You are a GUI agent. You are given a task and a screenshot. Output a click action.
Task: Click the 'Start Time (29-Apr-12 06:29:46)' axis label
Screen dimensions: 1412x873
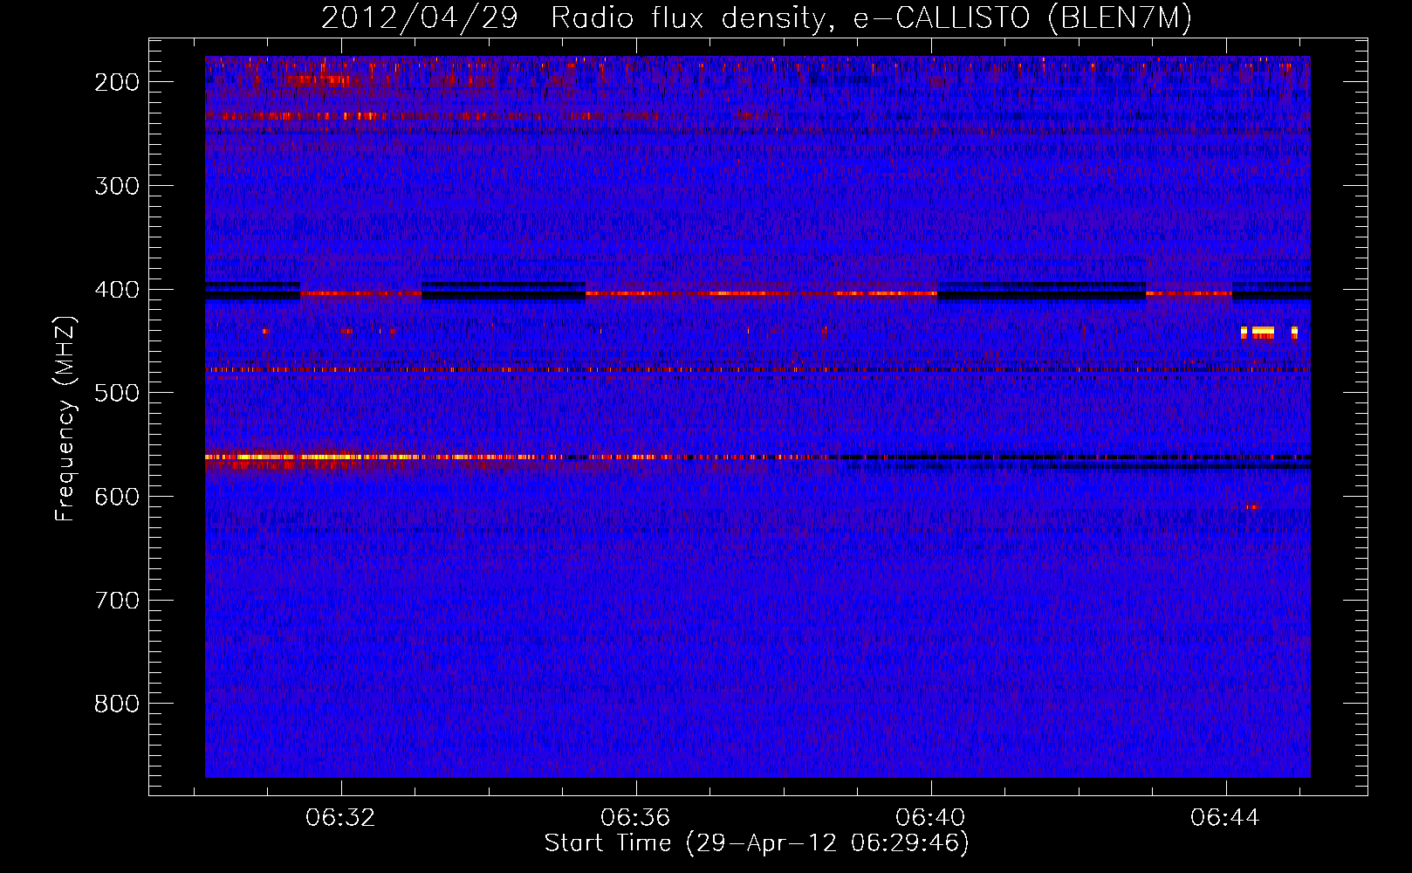coord(757,843)
